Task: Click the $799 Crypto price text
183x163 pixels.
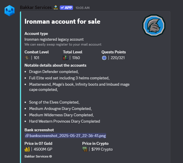Action: click(x=102, y=149)
